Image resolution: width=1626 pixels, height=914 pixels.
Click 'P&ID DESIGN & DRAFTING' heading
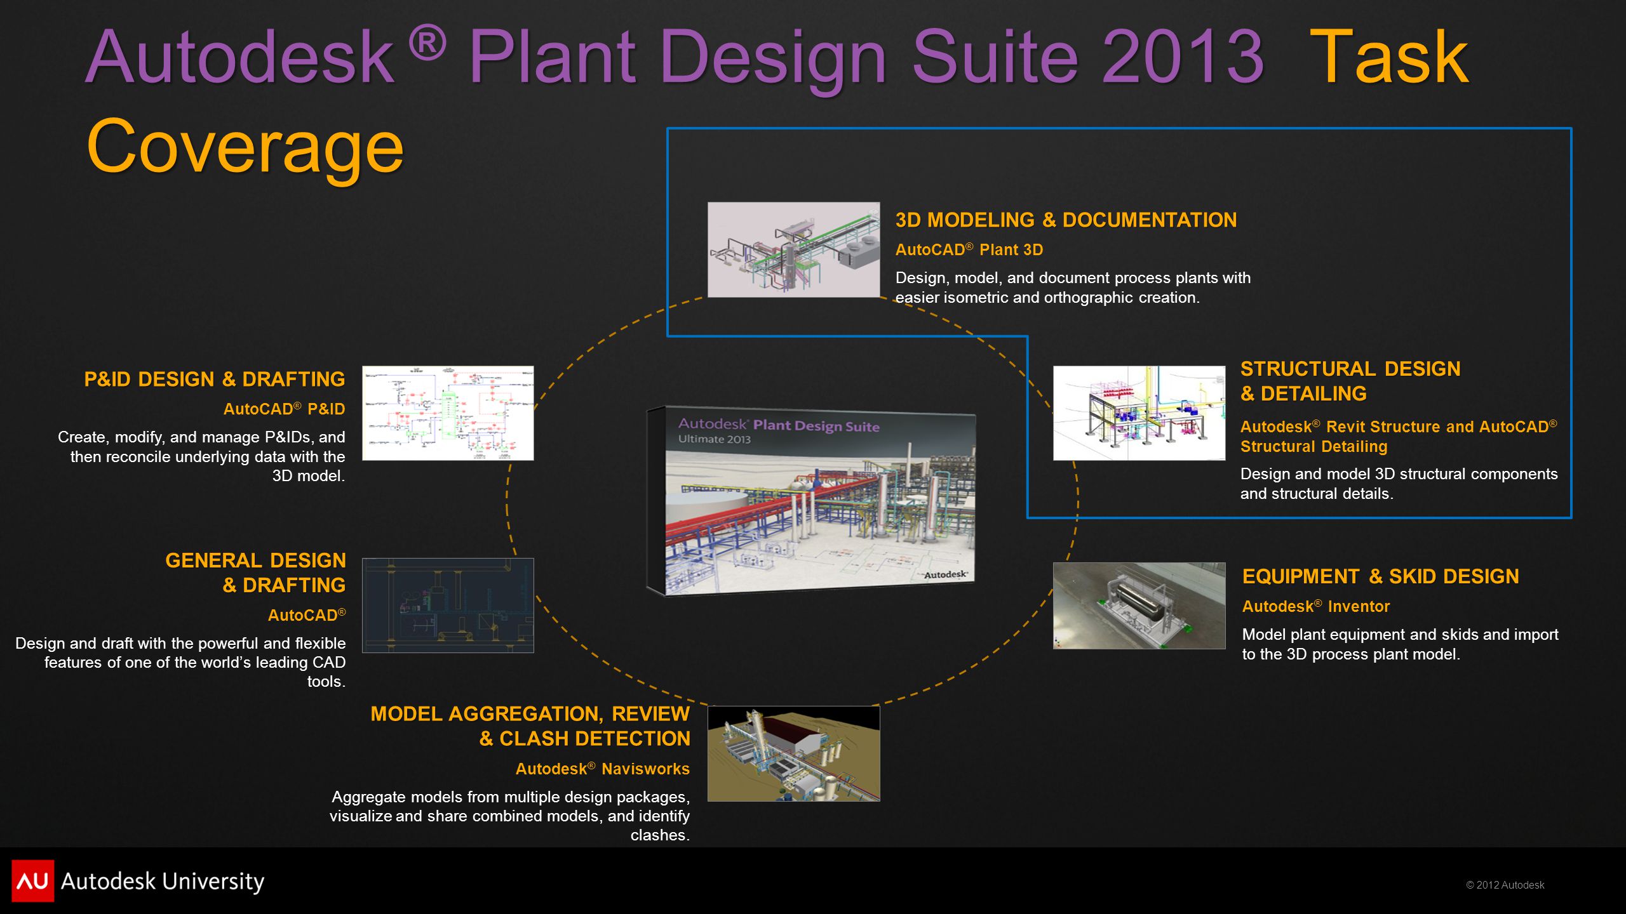coord(215,379)
